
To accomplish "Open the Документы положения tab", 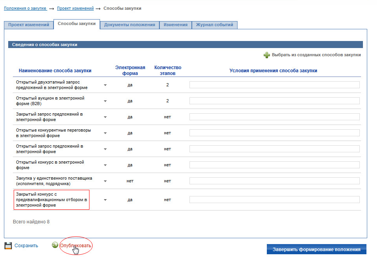I will point(129,25).
